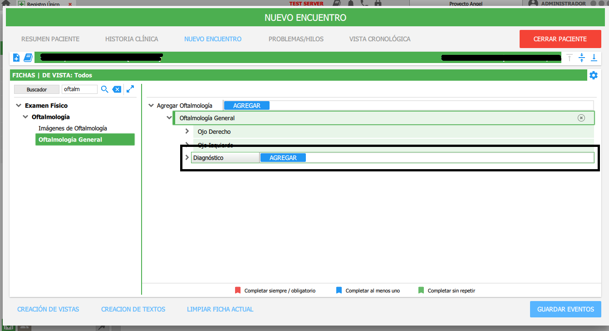Open the blue book icon

(28, 58)
